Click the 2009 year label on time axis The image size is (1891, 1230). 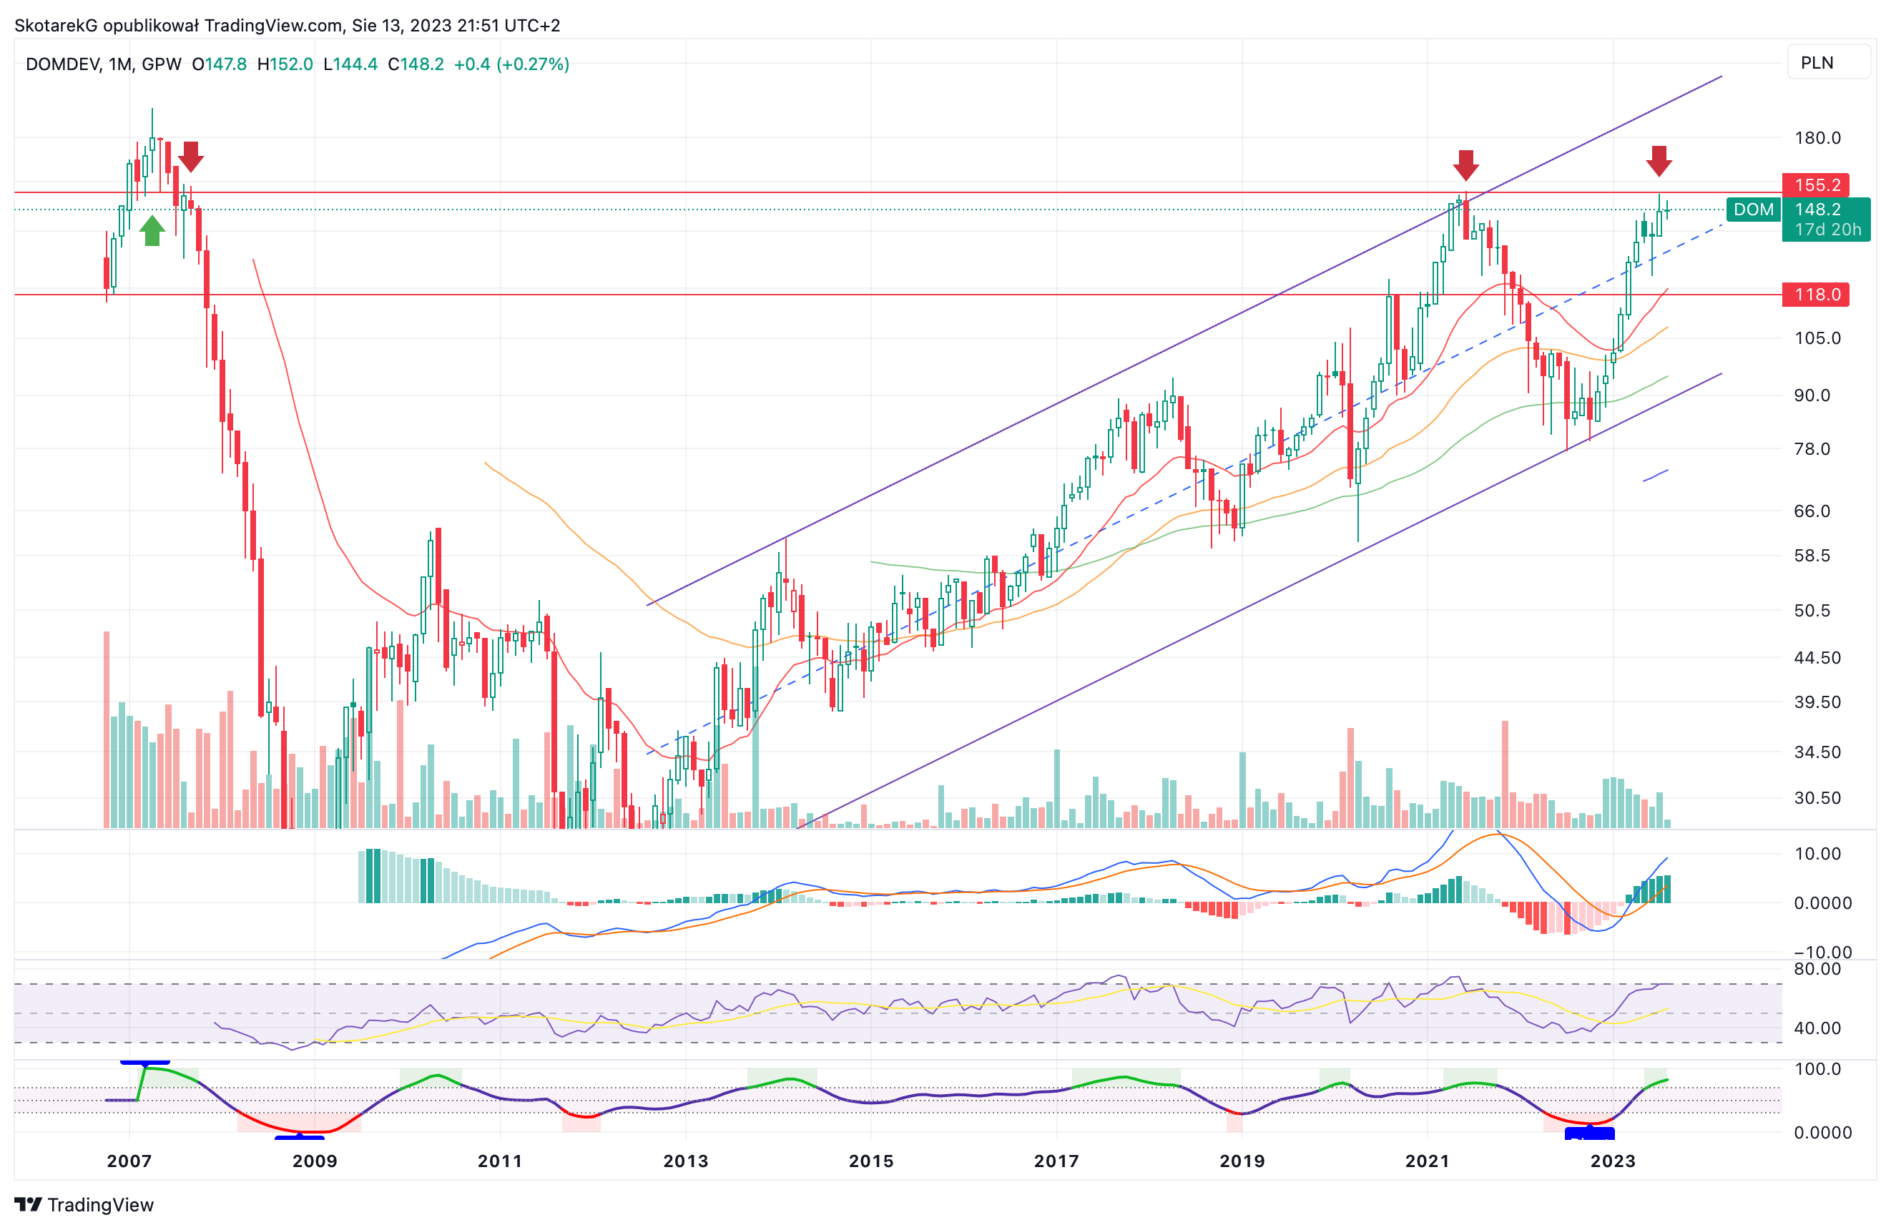tap(315, 1161)
